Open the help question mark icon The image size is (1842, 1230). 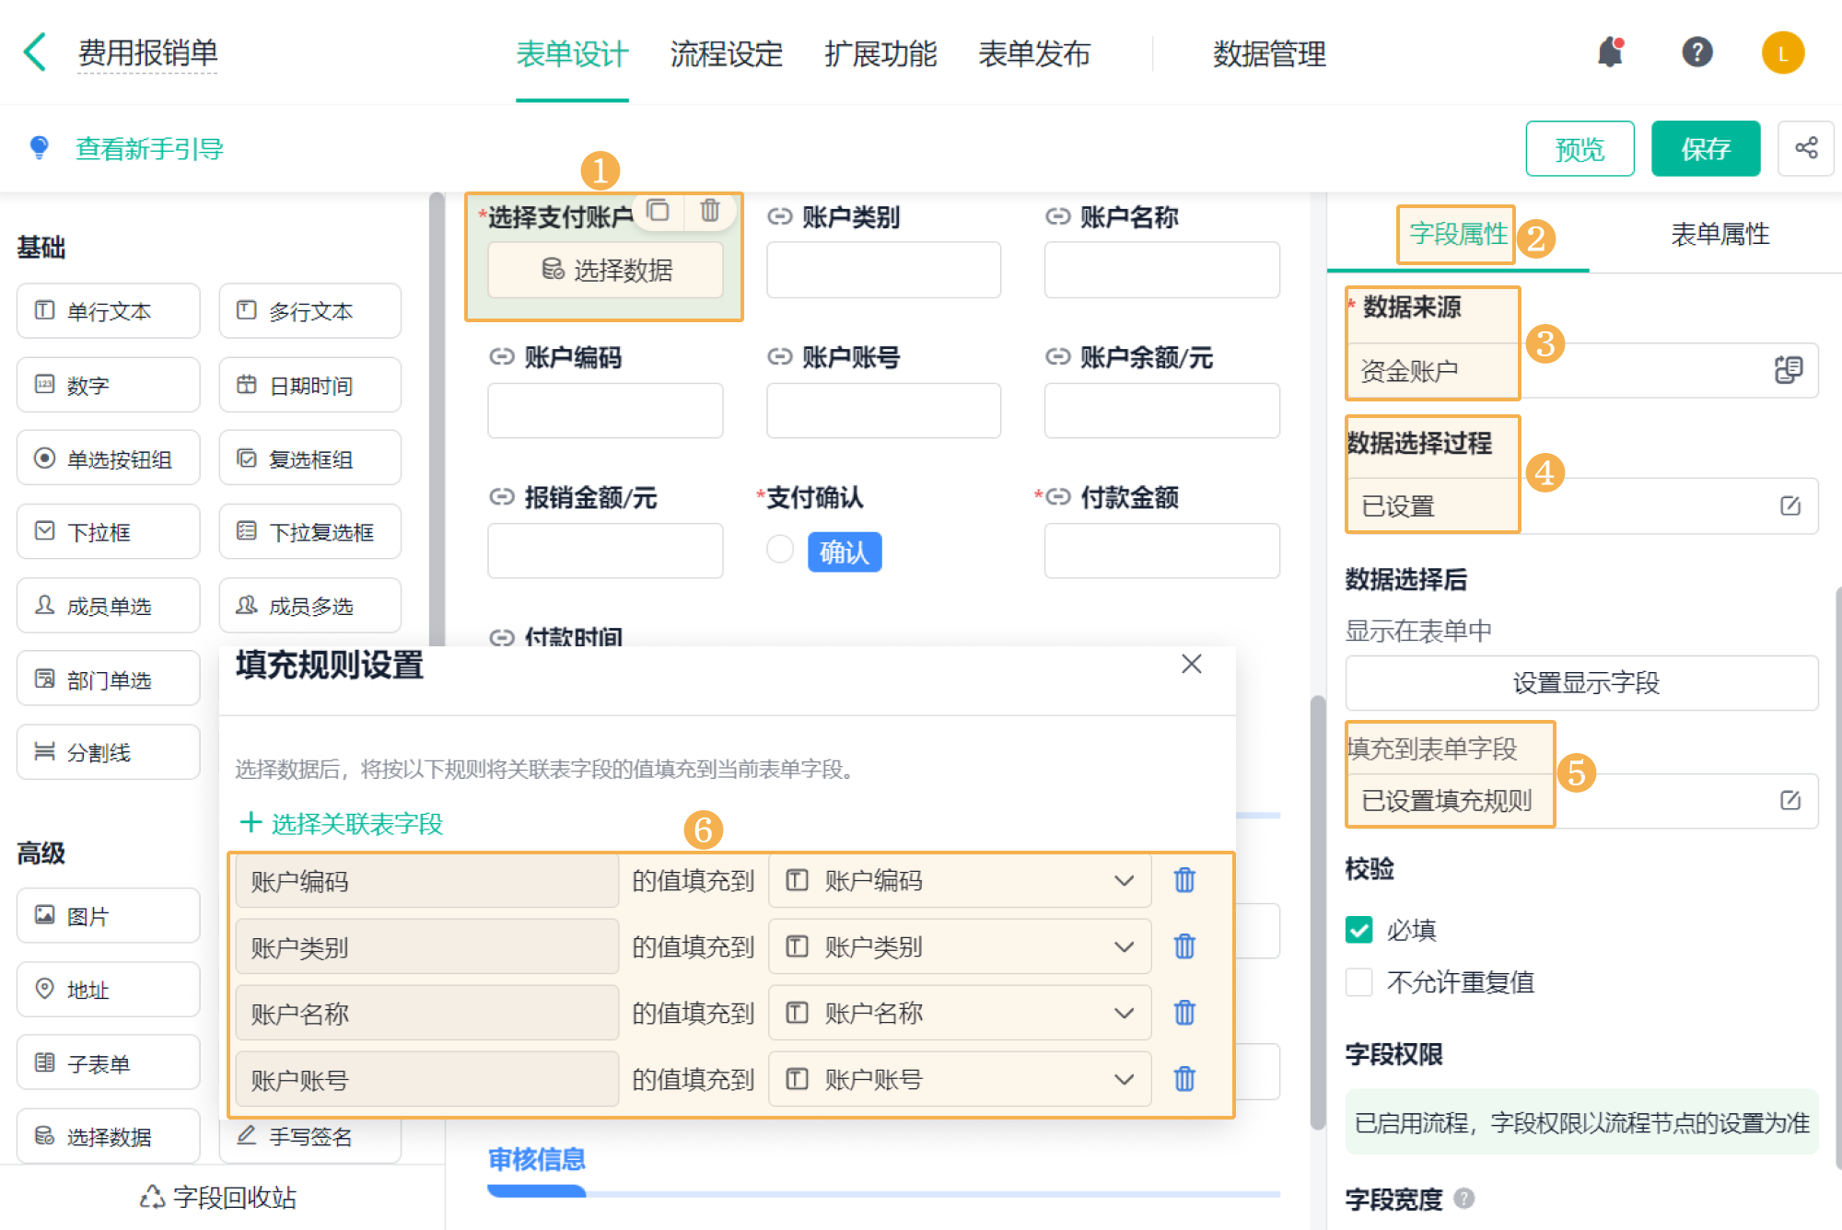(x=1696, y=52)
